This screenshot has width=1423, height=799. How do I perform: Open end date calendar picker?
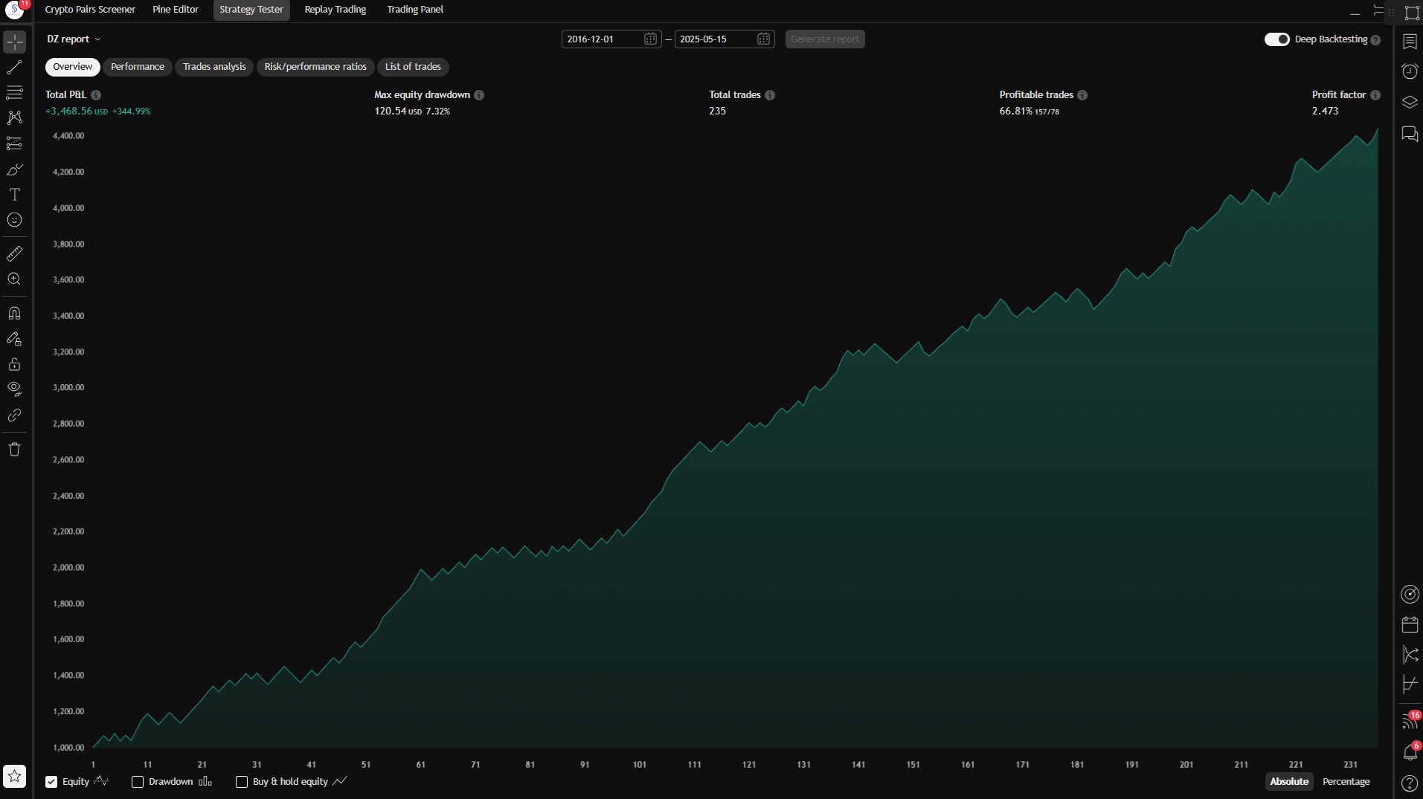pyautogui.click(x=763, y=39)
